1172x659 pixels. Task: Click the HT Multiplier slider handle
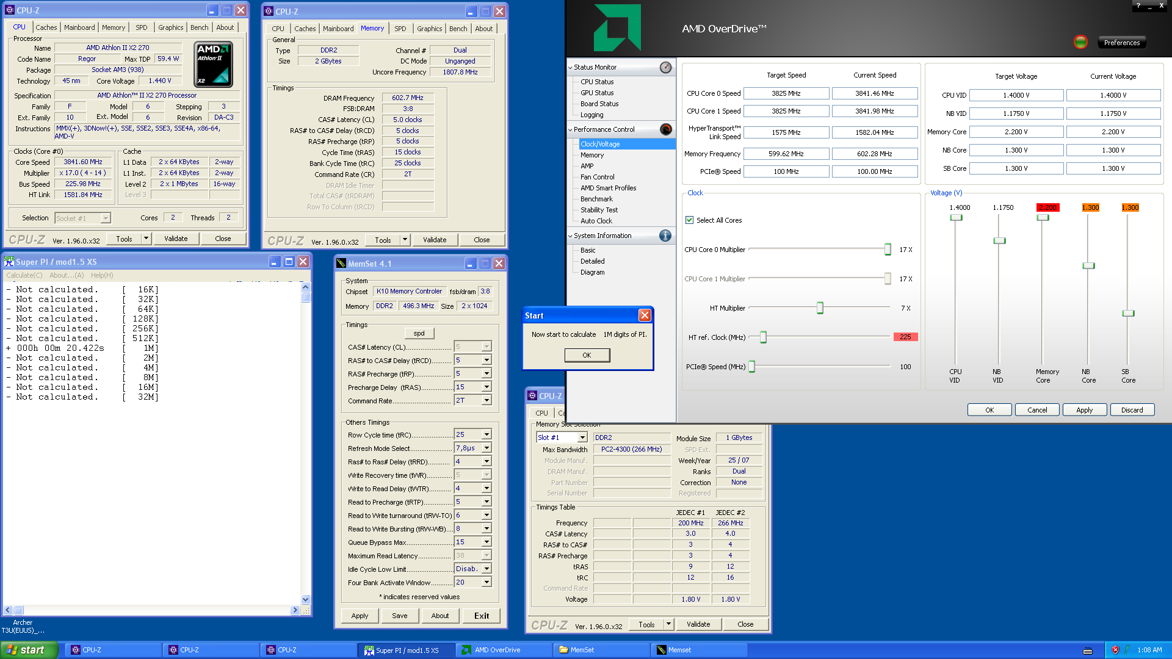[x=820, y=308]
